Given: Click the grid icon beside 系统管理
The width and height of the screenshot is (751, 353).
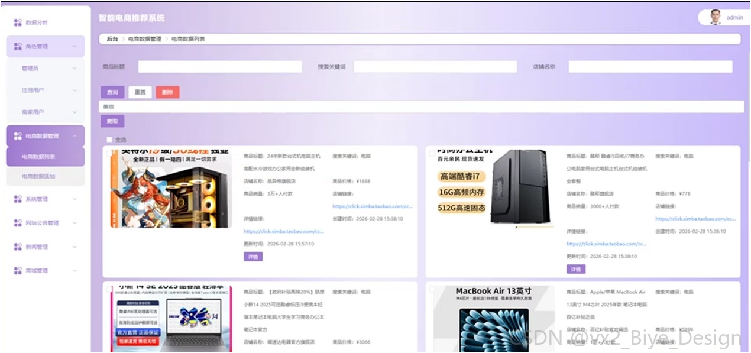Looking at the screenshot, I should click(x=18, y=199).
